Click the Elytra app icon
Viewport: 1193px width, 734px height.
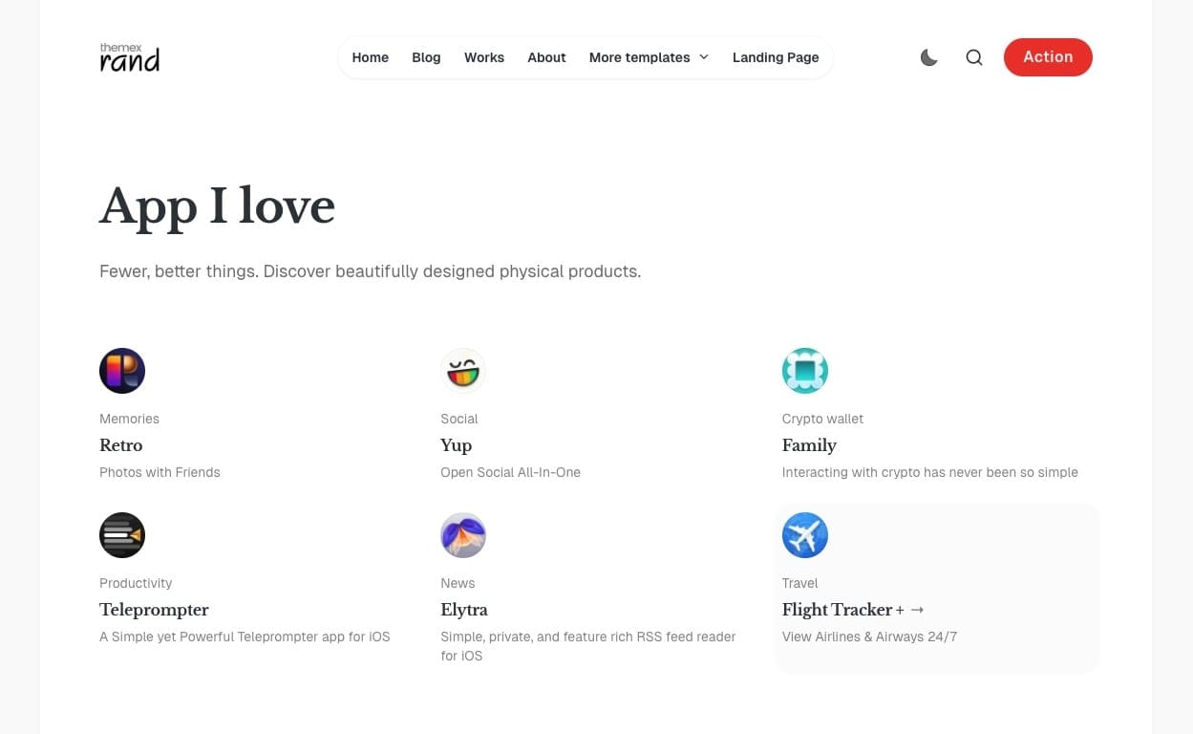pyautogui.click(x=463, y=535)
